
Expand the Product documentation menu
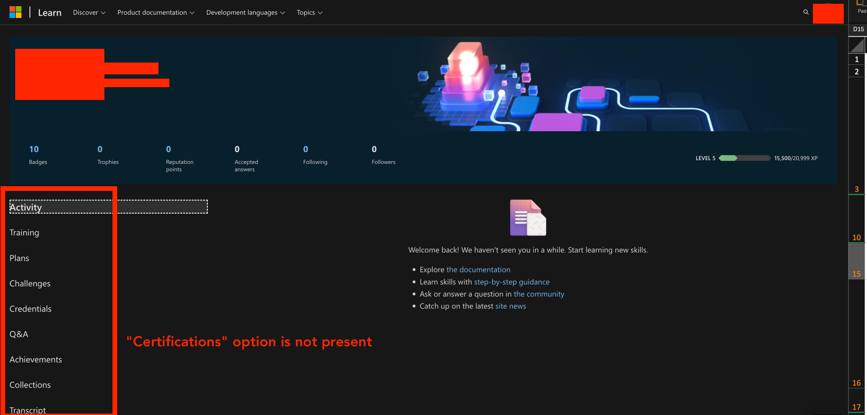coord(156,13)
